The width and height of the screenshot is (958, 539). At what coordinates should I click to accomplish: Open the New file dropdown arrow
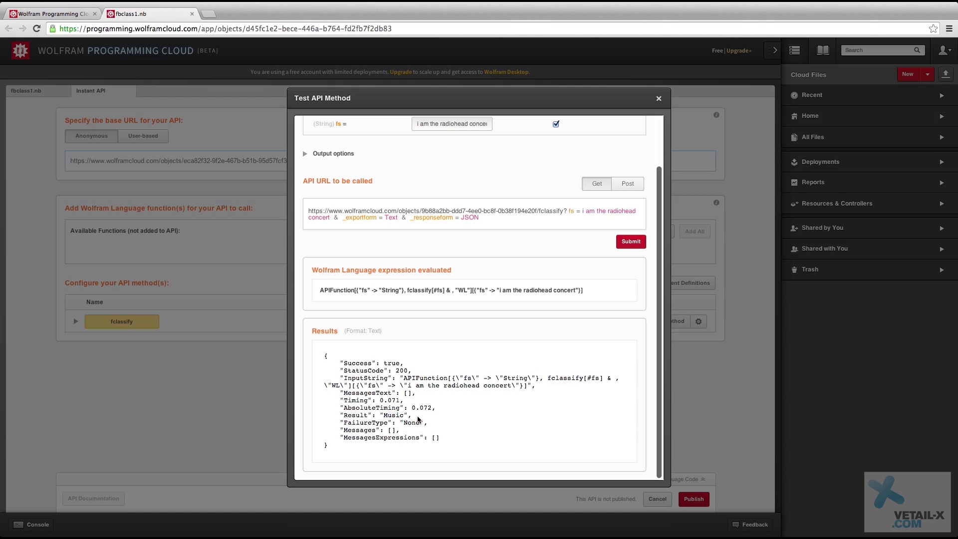pos(928,74)
